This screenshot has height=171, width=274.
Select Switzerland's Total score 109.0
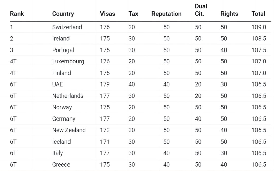pos(259,27)
